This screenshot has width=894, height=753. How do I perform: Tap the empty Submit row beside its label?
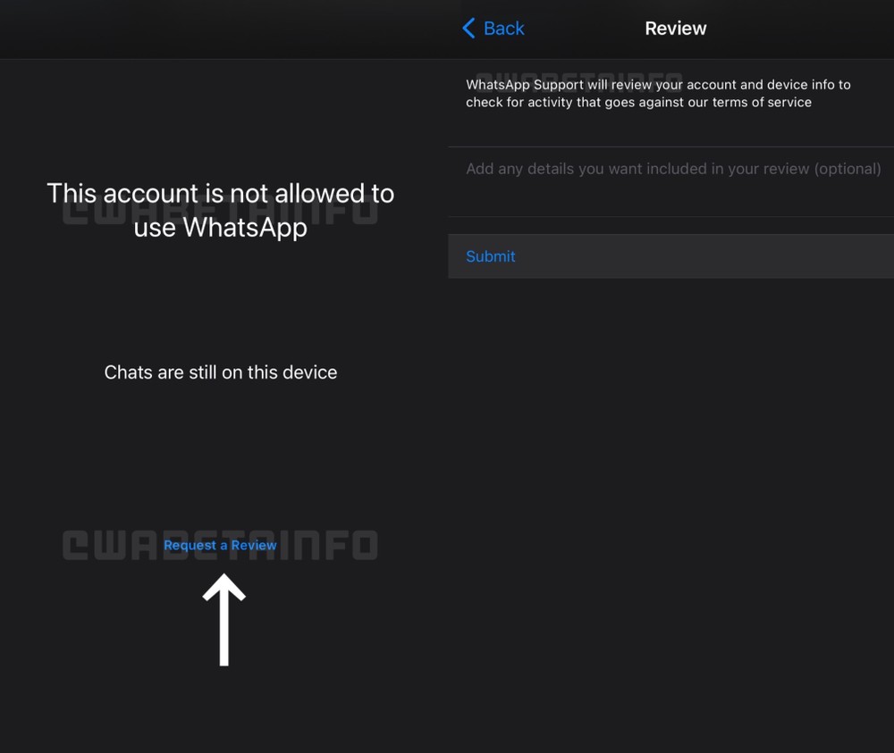[x=704, y=256]
